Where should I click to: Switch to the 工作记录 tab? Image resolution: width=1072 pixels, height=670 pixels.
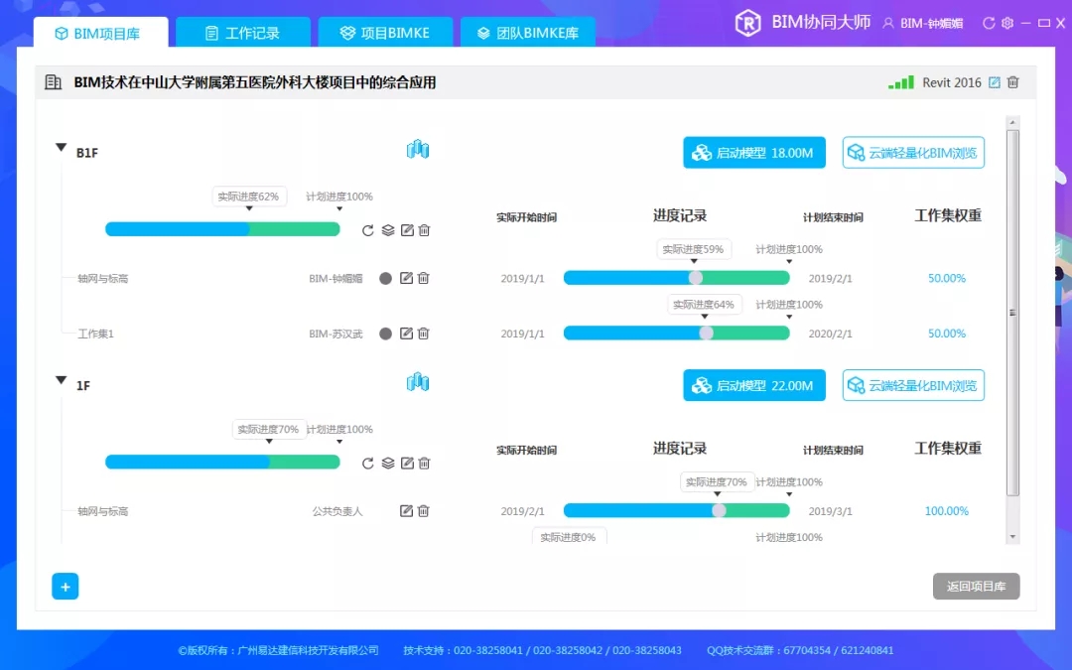click(x=243, y=33)
